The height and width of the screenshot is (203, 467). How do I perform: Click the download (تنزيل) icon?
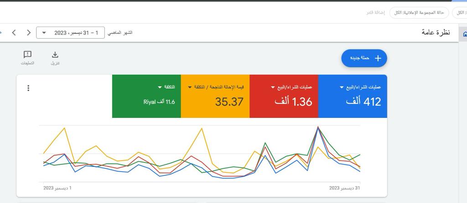pos(55,55)
